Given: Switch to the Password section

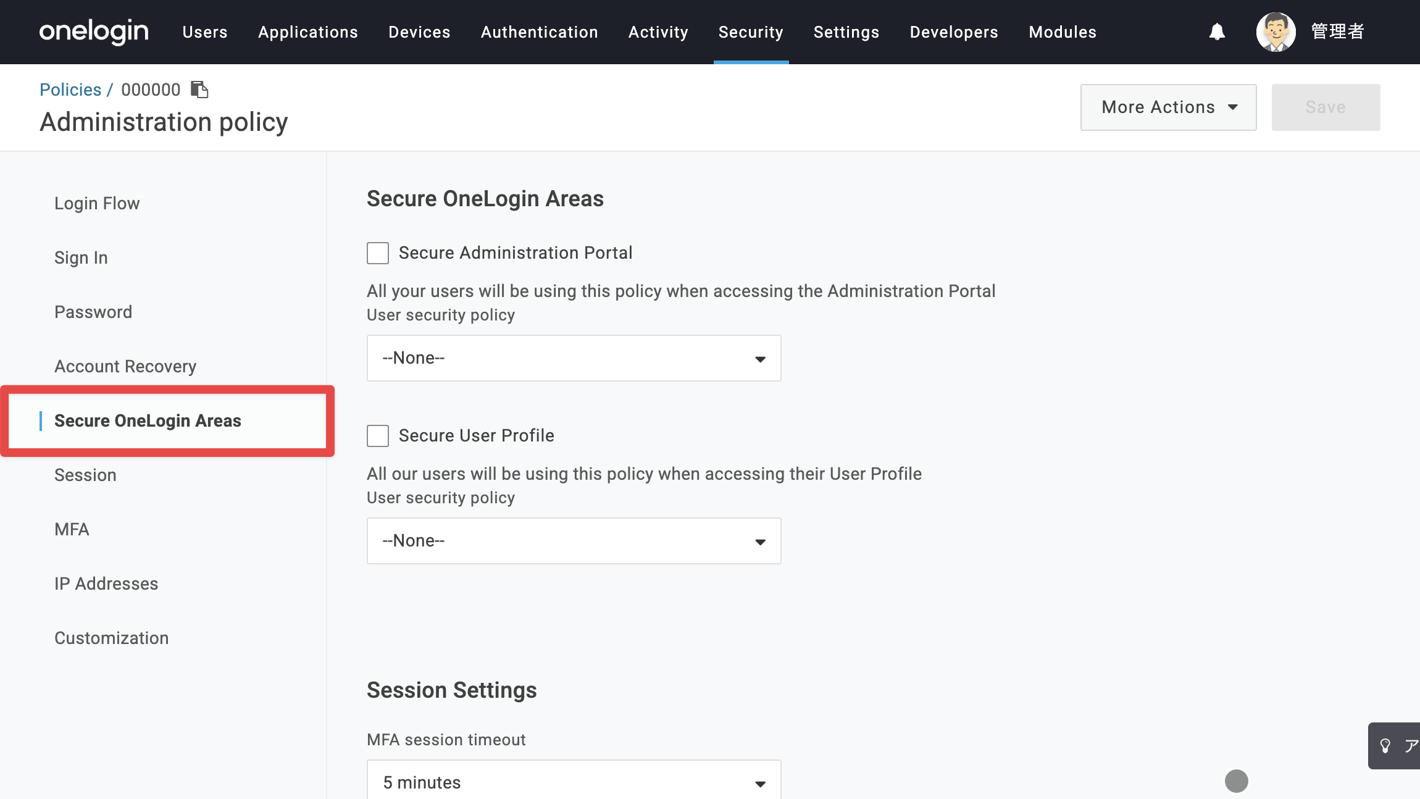Looking at the screenshot, I should [93, 312].
